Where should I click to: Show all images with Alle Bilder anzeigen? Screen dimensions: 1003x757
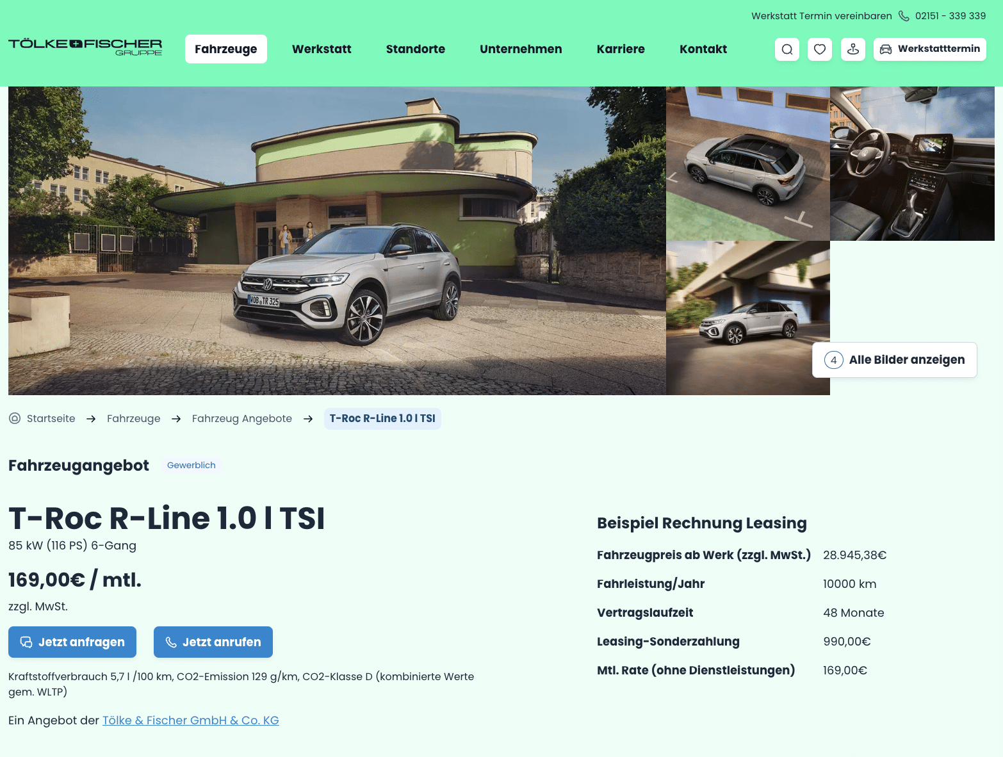coord(895,360)
